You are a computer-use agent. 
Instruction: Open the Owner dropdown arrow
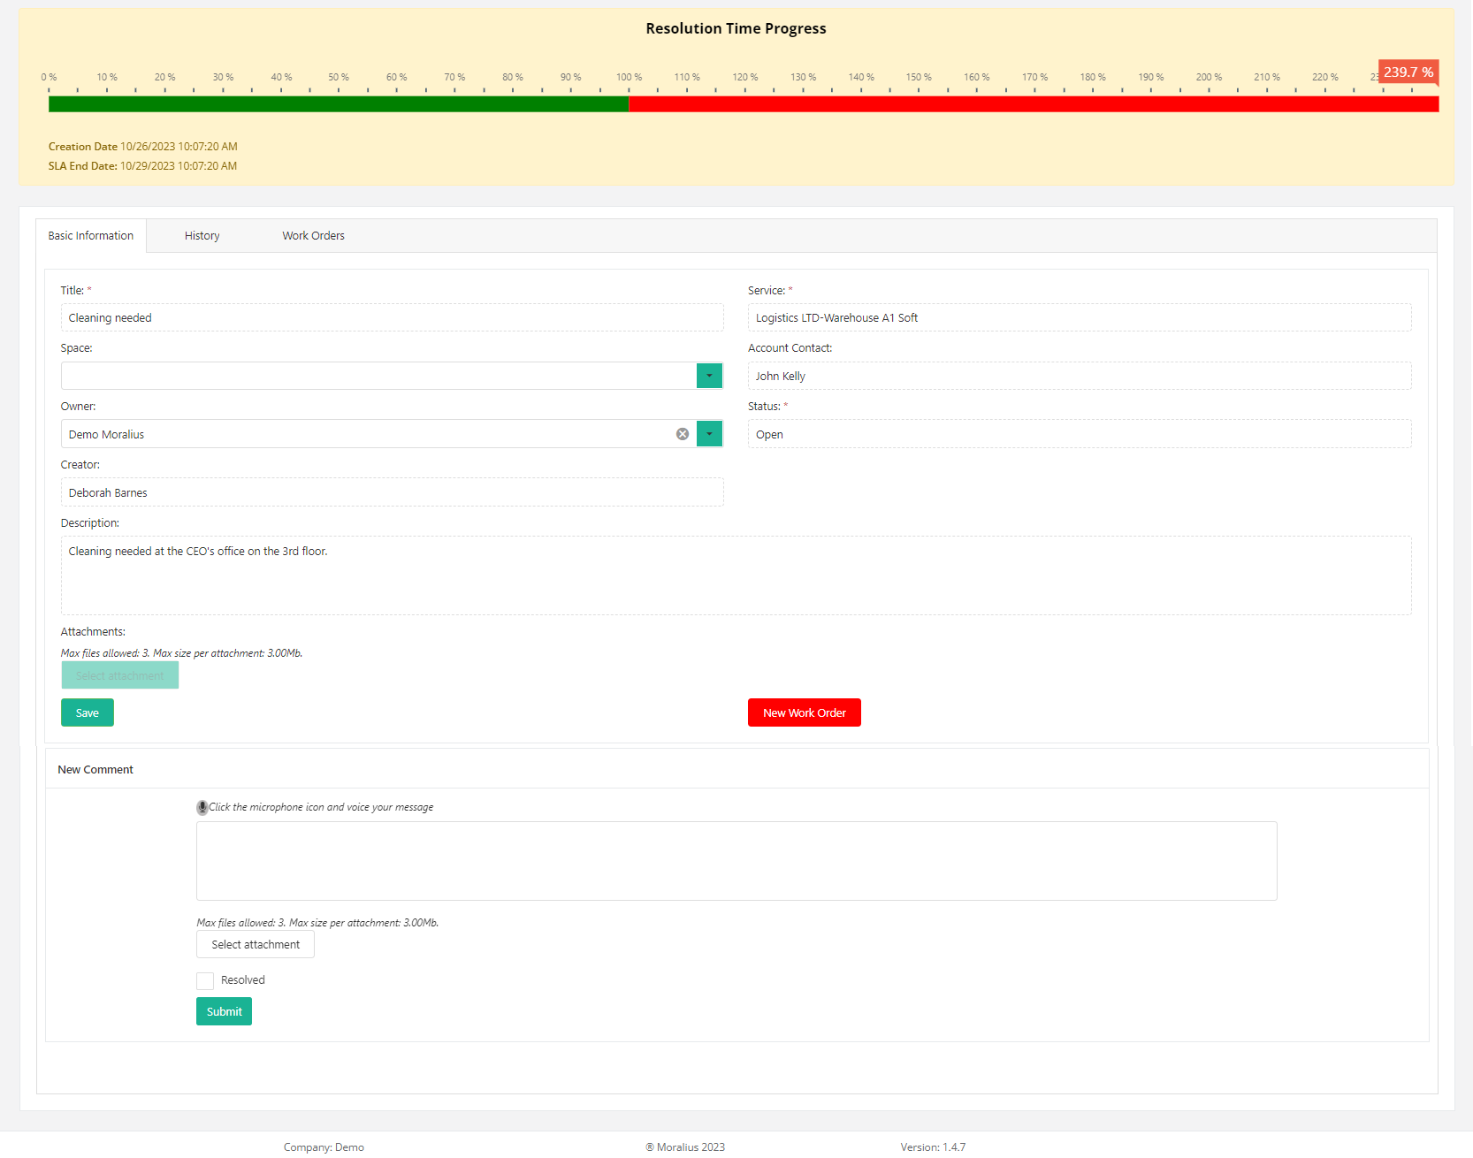709,434
